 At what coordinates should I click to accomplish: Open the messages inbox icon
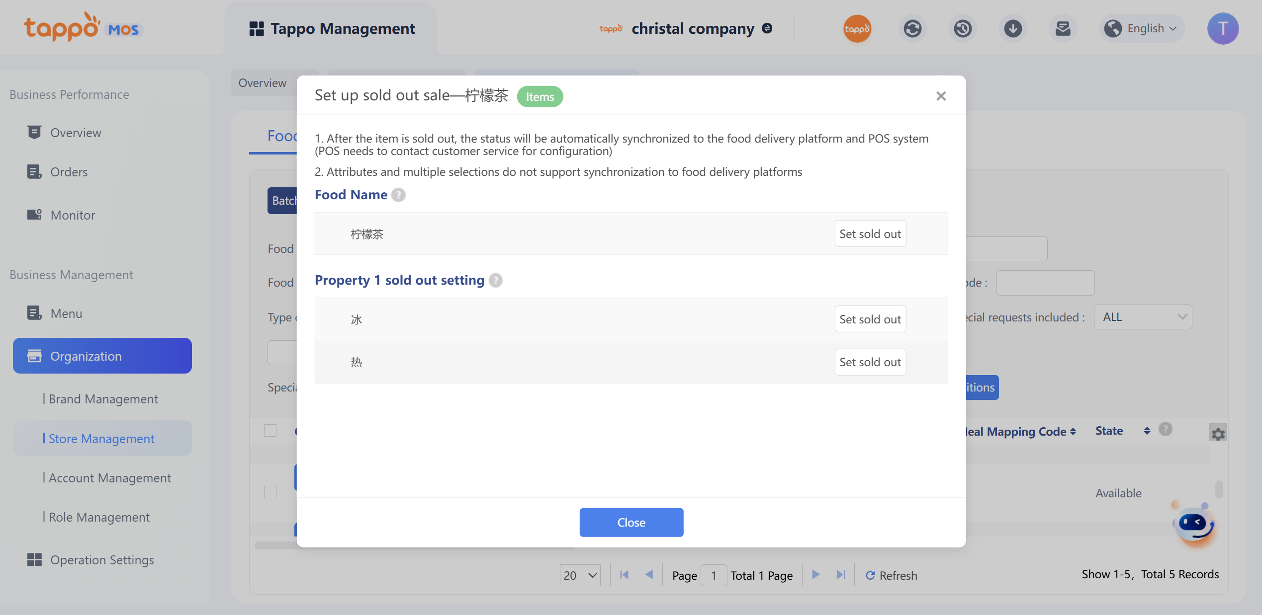pyautogui.click(x=1063, y=29)
